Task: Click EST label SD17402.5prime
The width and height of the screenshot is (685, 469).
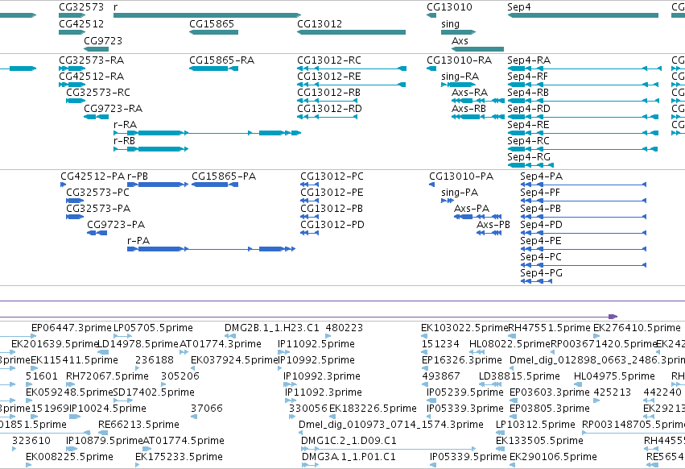Action: 154,392
